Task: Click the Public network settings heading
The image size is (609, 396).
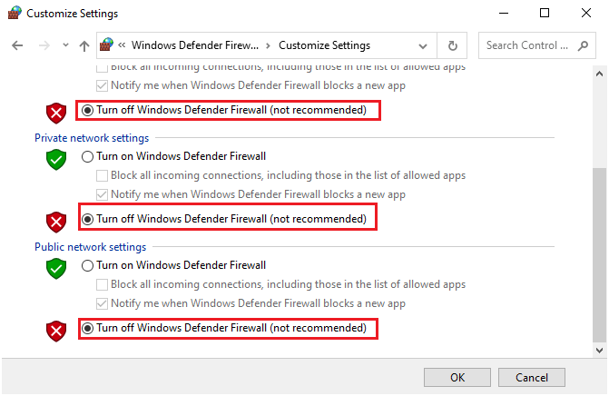Action: pos(91,247)
